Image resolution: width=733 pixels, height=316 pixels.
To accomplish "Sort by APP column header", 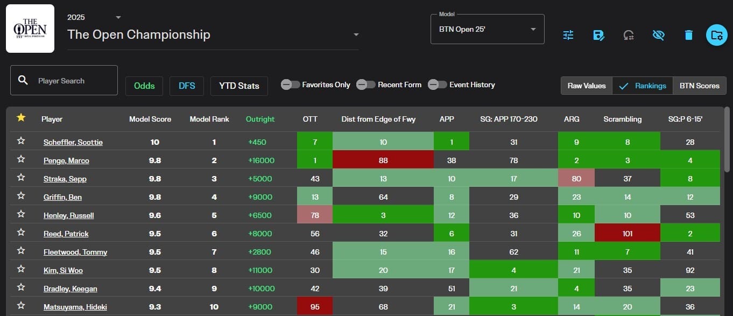I will pos(447,119).
